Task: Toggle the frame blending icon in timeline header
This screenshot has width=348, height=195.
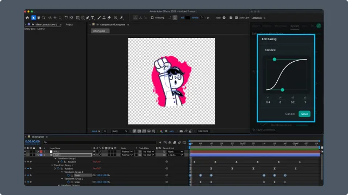Action: tap(175, 142)
